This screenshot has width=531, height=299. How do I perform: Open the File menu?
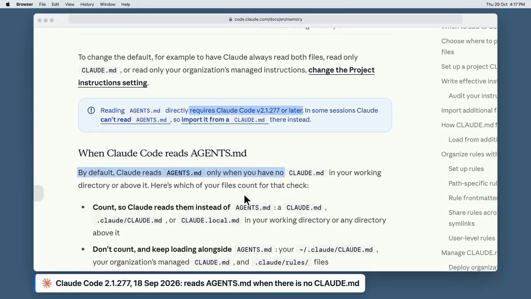tap(42, 4)
